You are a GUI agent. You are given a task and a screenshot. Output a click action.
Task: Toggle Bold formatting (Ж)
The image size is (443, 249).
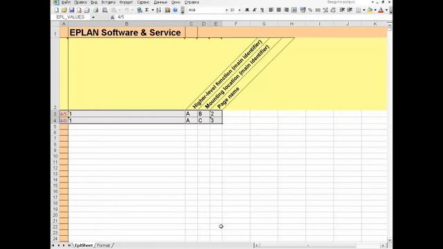(x=247, y=10)
